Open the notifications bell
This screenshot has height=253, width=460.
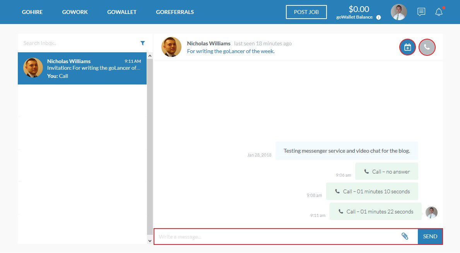[439, 12]
